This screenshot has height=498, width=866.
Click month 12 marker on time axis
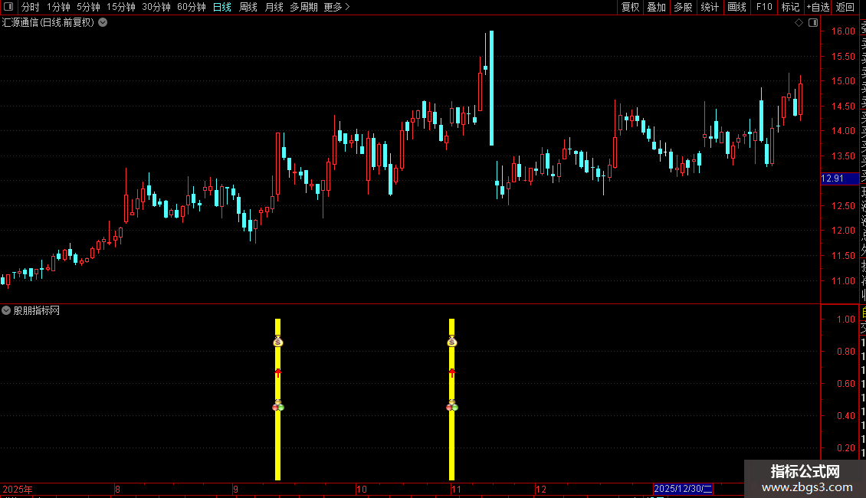541,489
